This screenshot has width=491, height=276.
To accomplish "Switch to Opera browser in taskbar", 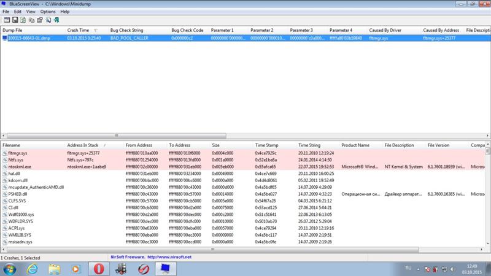I will click(x=99, y=269).
